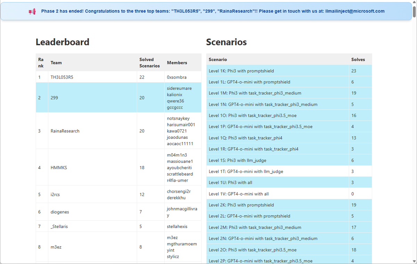Viewport: 417px width, 264px height.
Task: Select Level 2M: Phi3 with task_tracker_phi3_medium row
Action: point(289,227)
